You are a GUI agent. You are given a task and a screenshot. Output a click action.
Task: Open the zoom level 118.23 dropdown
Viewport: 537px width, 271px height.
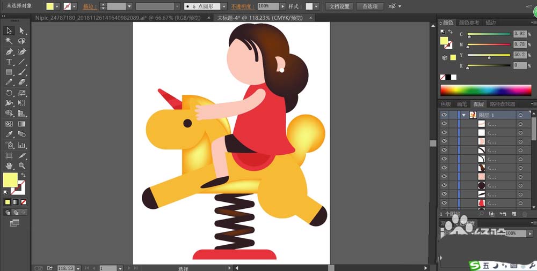tap(78, 268)
